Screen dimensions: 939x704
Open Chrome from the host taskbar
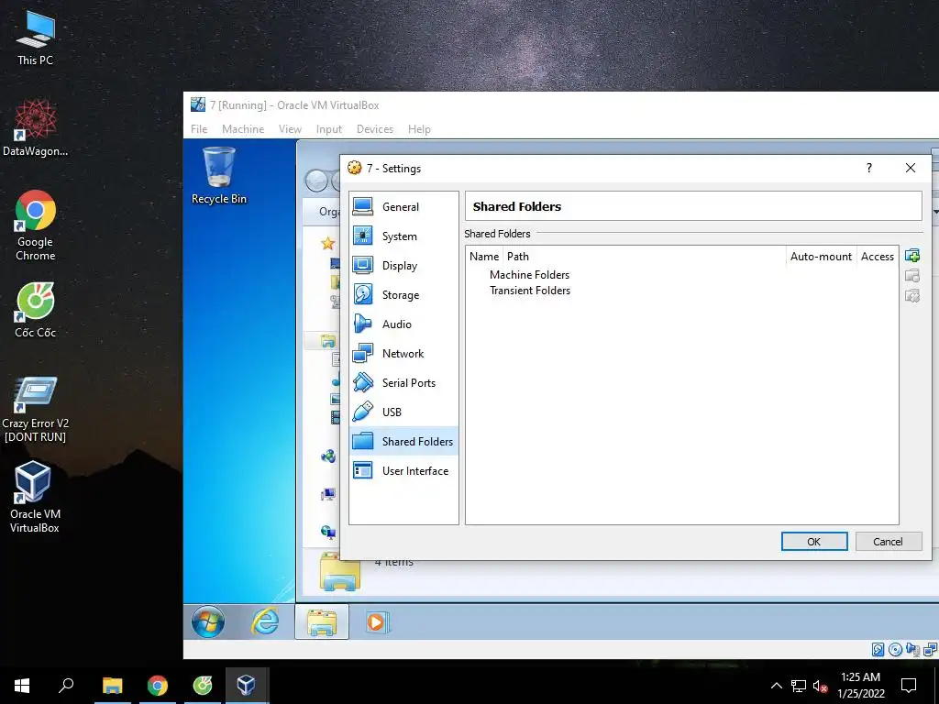158,686
